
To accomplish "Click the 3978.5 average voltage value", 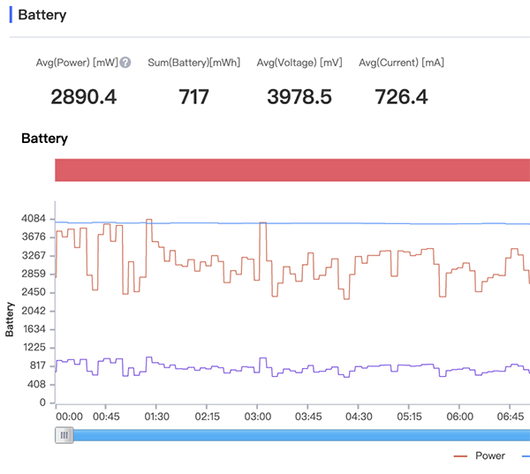I will [x=299, y=96].
